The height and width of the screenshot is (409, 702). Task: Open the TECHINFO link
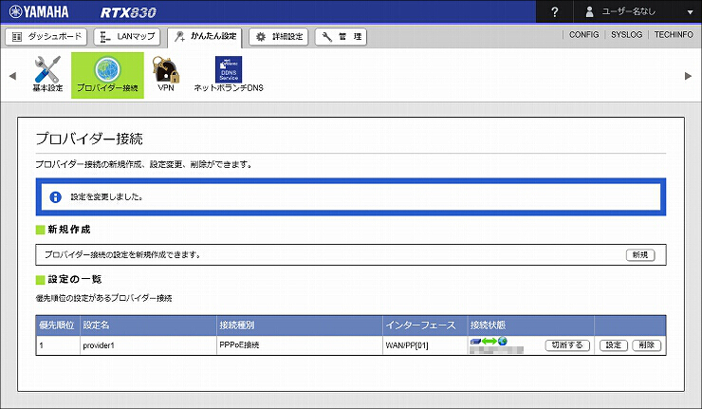point(674,34)
